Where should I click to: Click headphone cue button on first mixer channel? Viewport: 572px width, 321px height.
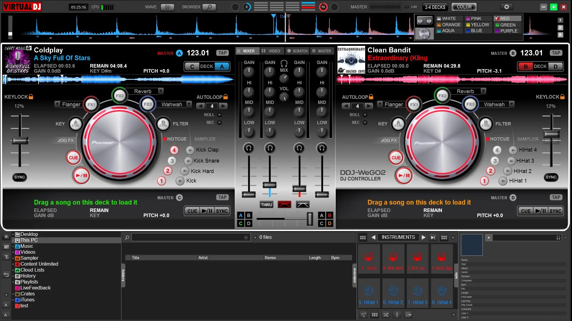coord(249,148)
